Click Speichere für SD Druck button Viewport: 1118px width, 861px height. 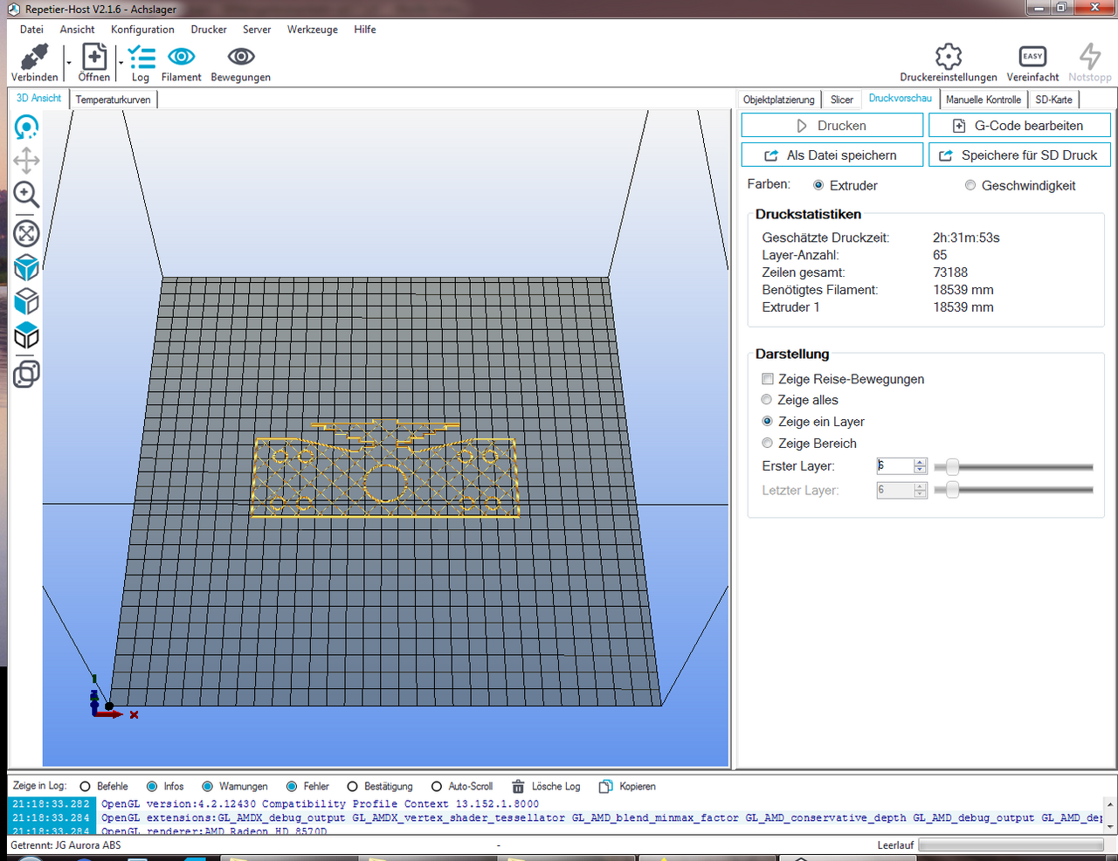coord(1019,155)
